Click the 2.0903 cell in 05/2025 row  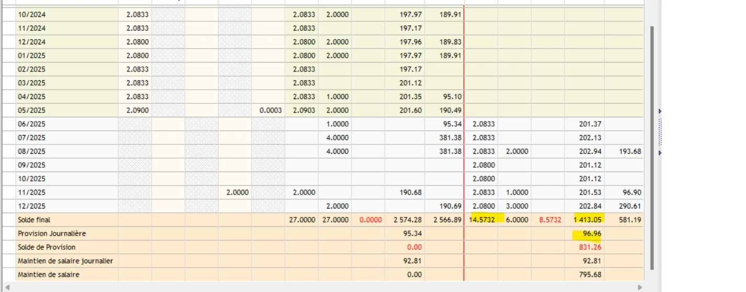pyautogui.click(x=302, y=111)
